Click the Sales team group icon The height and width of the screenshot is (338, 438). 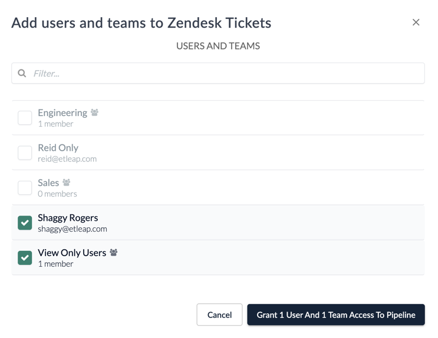tap(67, 183)
